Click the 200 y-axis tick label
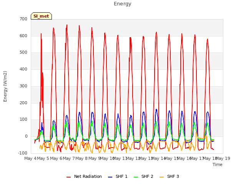The image size is (246, 184). click(23, 103)
